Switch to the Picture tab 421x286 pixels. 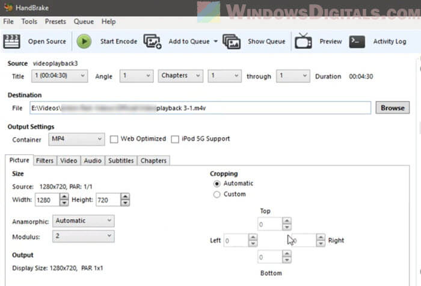click(19, 160)
